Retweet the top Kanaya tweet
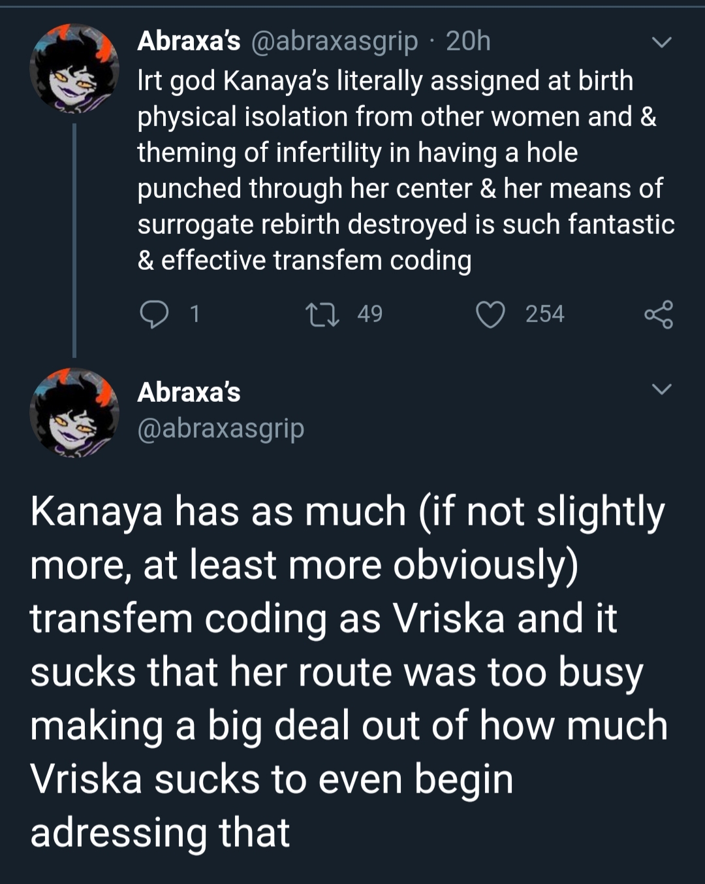Screen dimensions: 705x884 click(322, 314)
